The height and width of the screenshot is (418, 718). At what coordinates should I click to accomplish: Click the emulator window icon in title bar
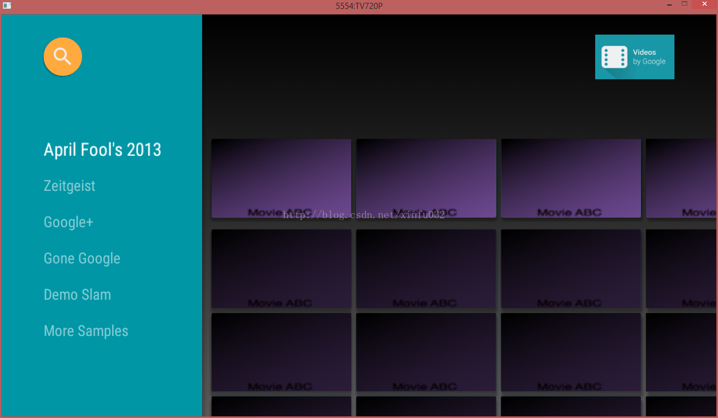click(7, 6)
